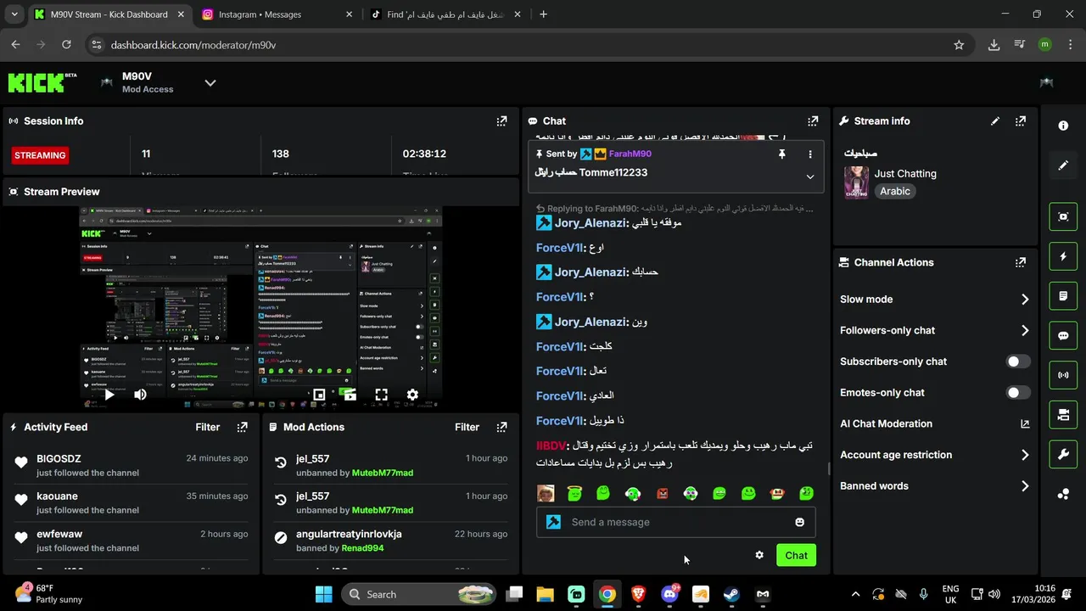Toggle Subscribers-only chat switch
Viewport: 1086px width, 611px height.
1018,362
